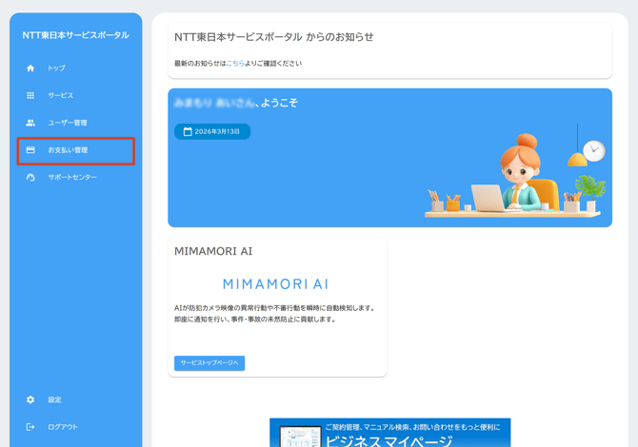Click the people icon beside ユーザー管理
The image size is (638, 447).
pos(30,123)
